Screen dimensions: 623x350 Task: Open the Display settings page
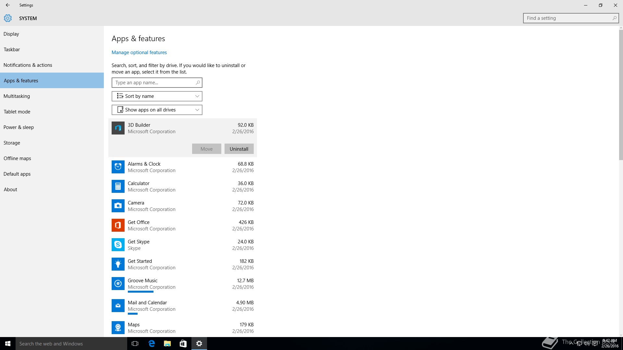point(52,34)
